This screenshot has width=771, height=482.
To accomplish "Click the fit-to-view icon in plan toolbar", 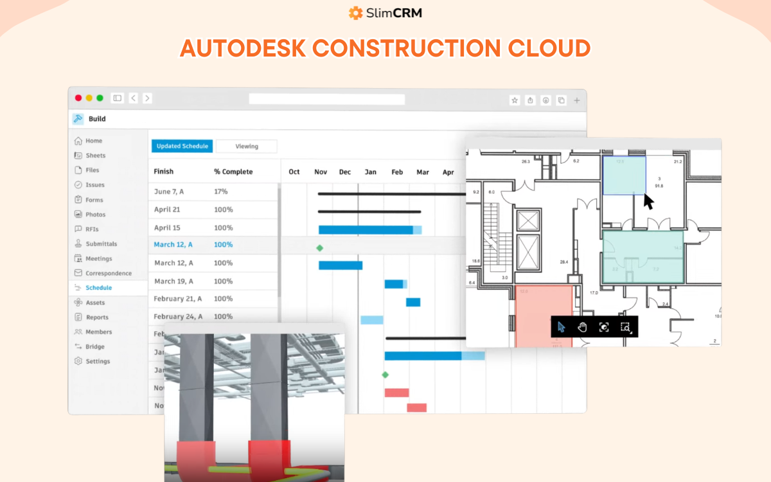I will pos(604,327).
